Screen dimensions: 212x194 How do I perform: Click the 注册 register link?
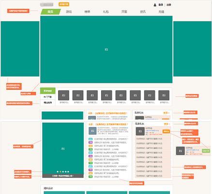click(169, 5)
